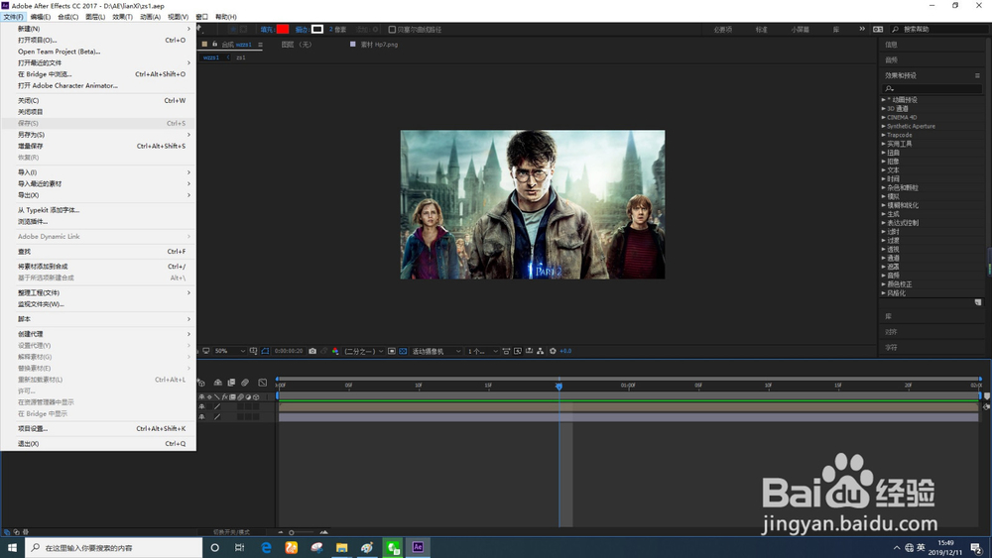Open the timeline icon in viewer footer
The image size is (992, 558).
[529, 351]
